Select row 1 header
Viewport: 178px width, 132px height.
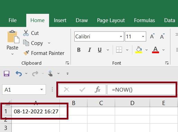pyautogui.click(x=6, y=111)
